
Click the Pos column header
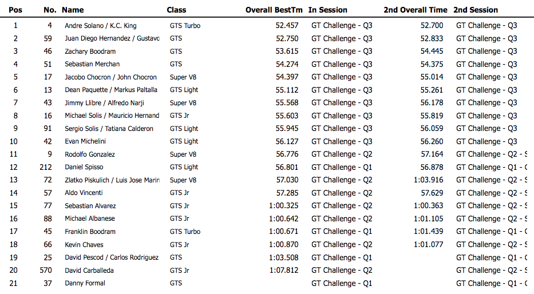pyautogui.click(x=16, y=10)
